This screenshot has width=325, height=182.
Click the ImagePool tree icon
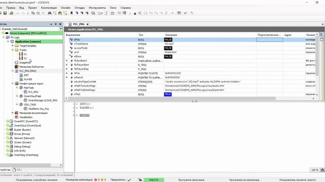[x=17, y=63]
